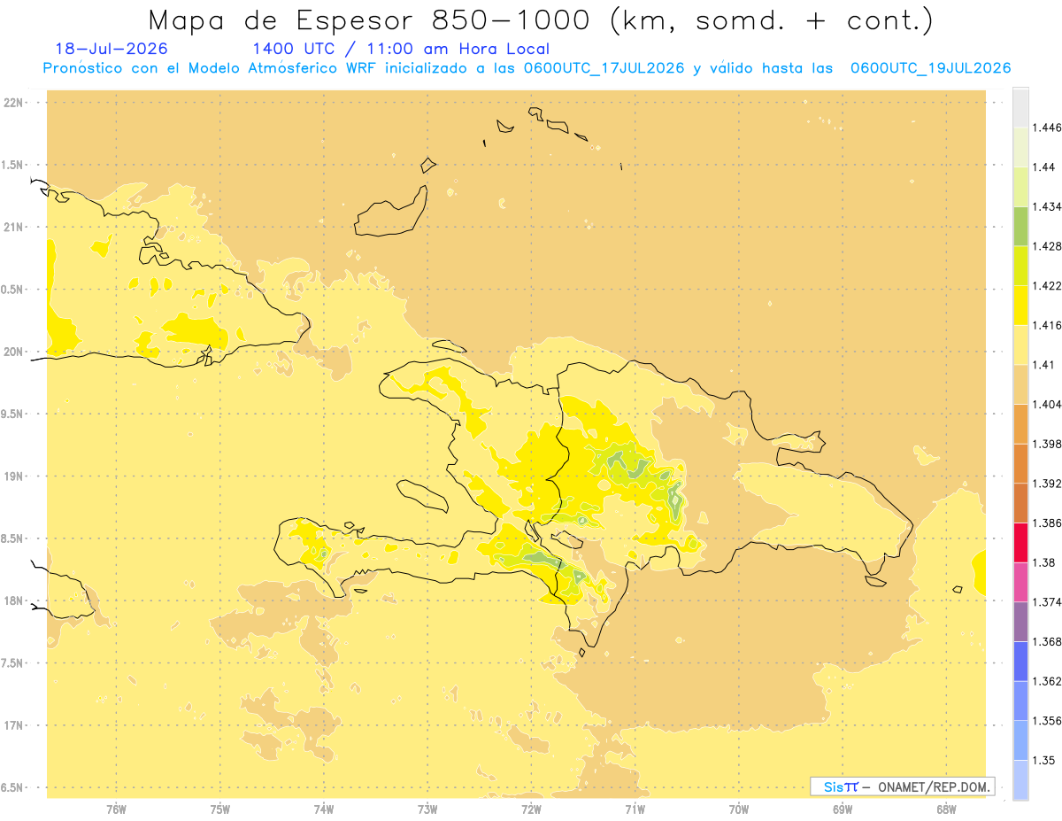Click the '7.5N' latitude label
This screenshot has height=821, width=1062.
pos(13,663)
